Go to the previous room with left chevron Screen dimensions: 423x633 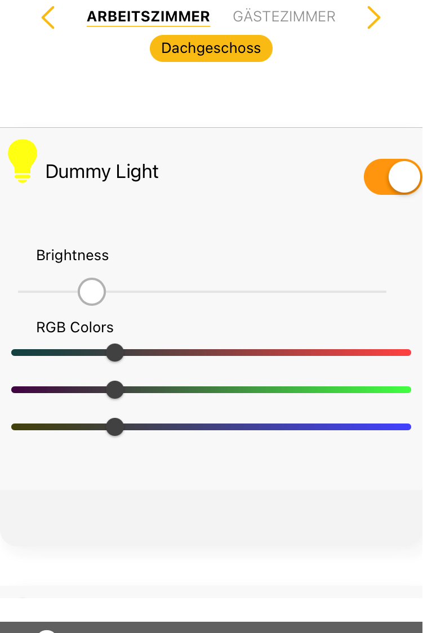tap(48, 17)
